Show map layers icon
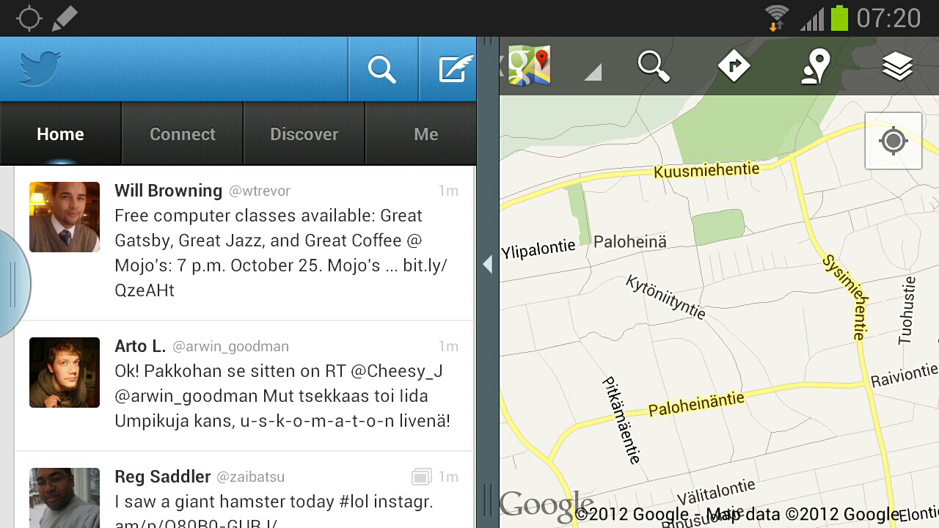This screenshot has height=528, width=939. [x=897, y=67]
